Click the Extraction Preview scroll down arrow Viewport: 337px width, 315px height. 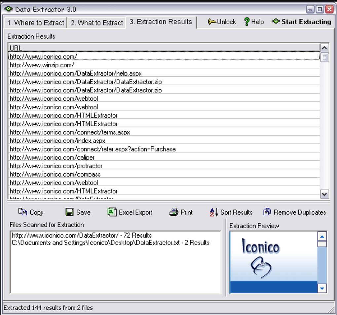point(322,288)
